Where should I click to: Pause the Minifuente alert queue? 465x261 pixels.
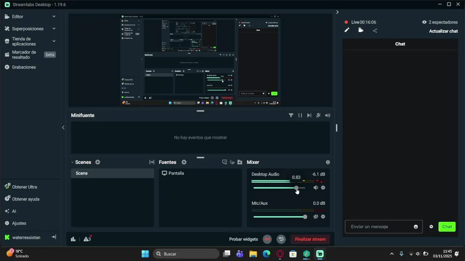(x=300, y=115)
